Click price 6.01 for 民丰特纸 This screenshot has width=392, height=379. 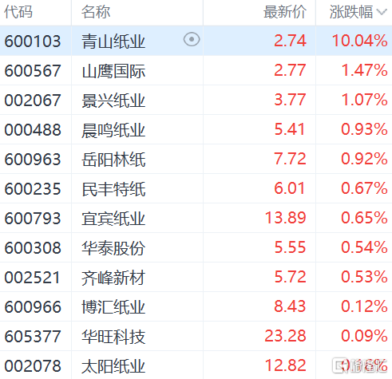click(x=291, y=188)
